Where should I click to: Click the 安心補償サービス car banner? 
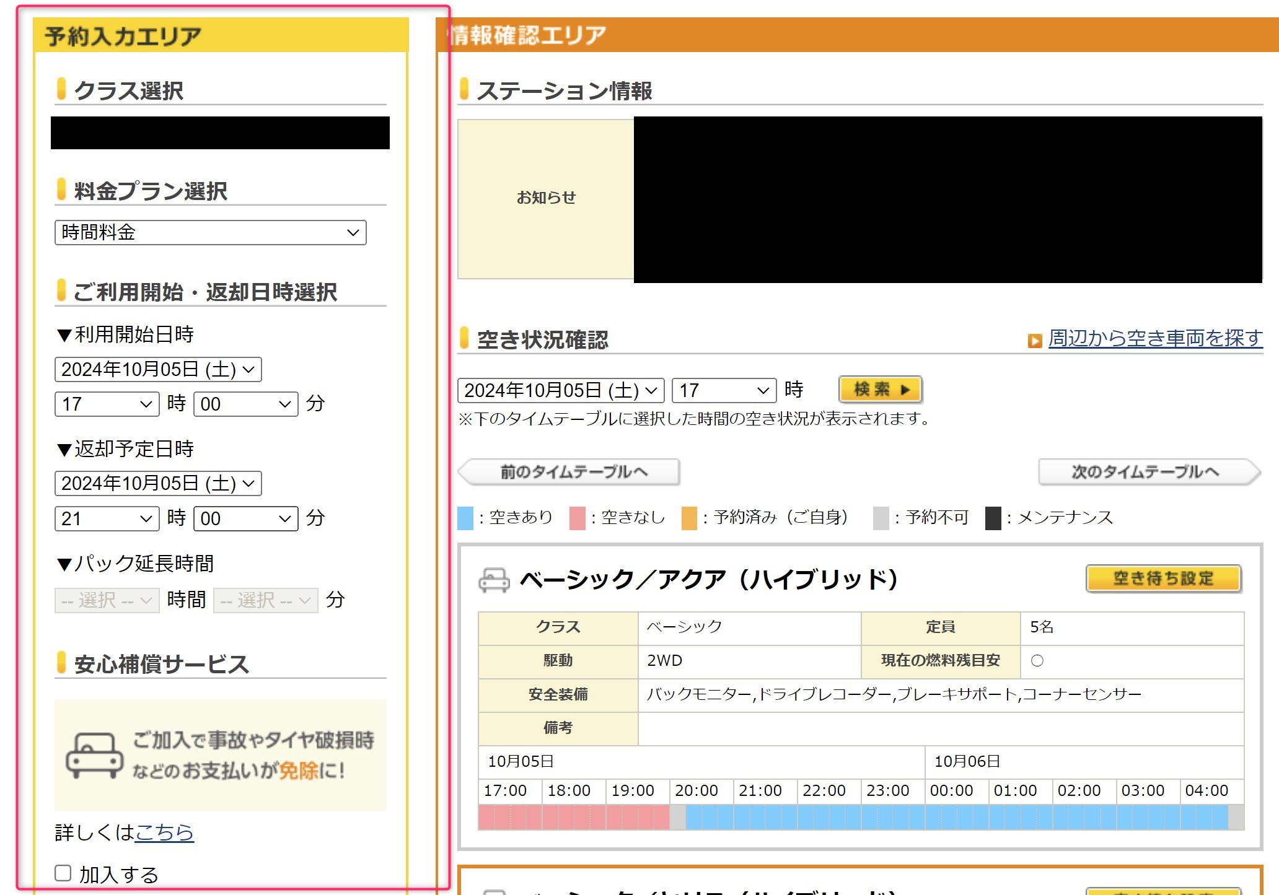(x=220, y=755)
